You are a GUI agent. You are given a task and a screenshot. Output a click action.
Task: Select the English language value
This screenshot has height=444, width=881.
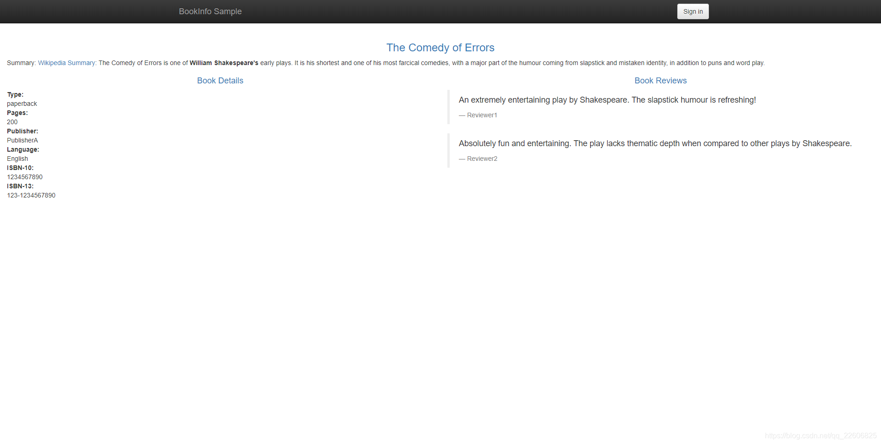[17, 159]
